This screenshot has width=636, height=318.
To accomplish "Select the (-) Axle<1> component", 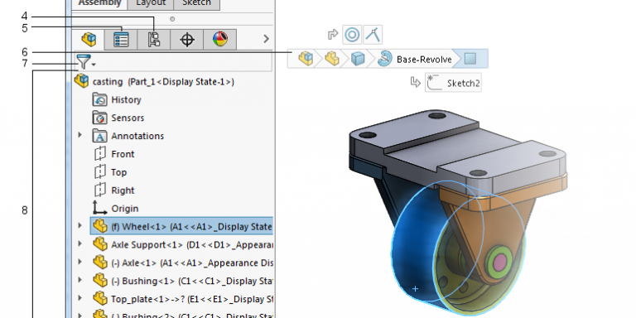I will point(183,263).
